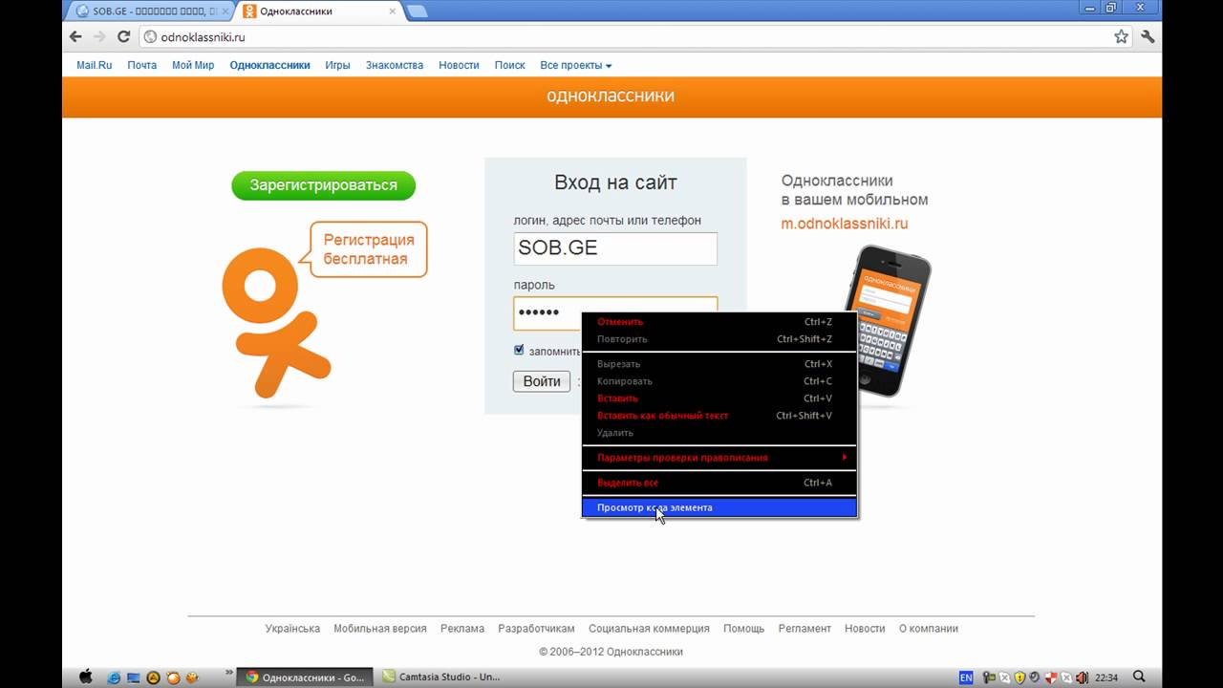Open Параметры проверки правописания submenu
Screen dimensions: 1223x688
(x=719, y=458)
